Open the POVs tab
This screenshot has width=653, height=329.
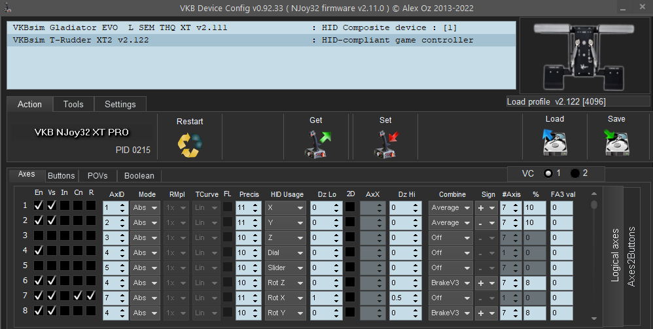(x=97, y=176)
